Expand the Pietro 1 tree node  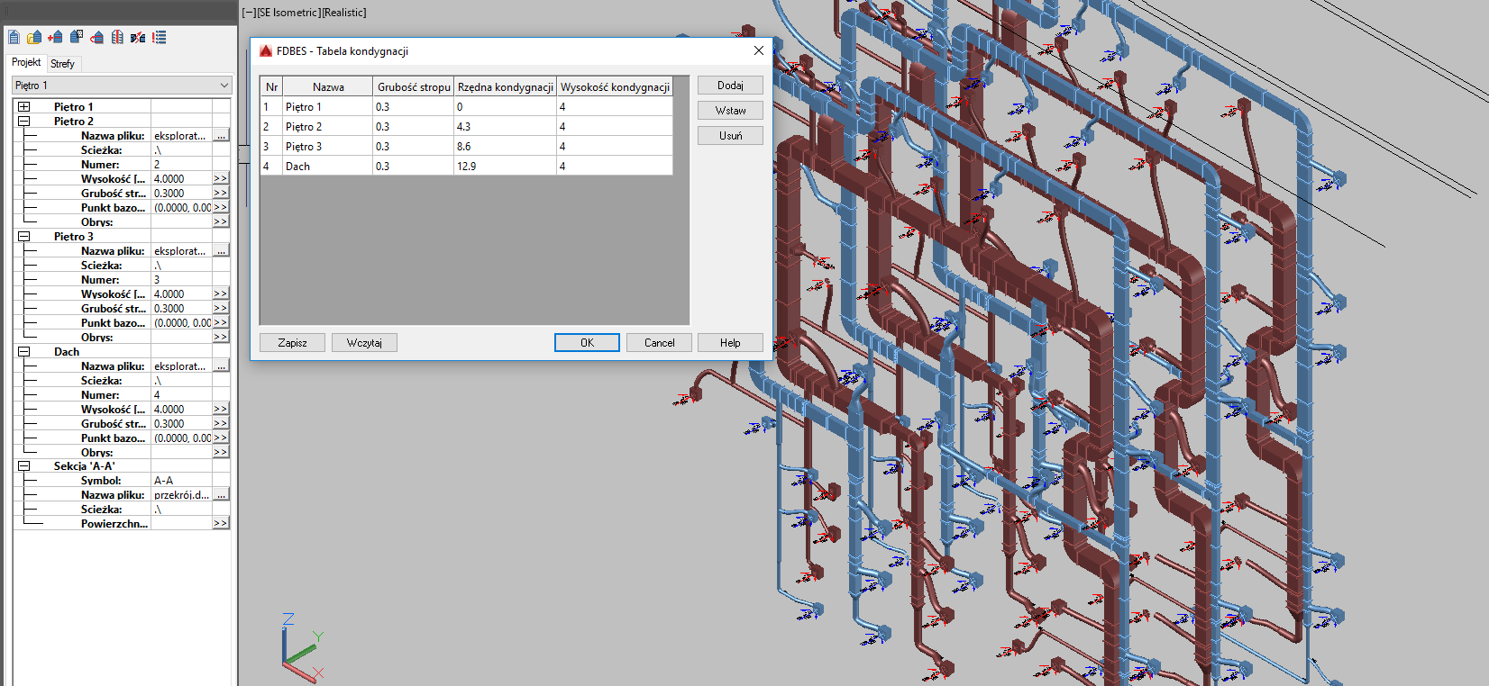[24, 107]
